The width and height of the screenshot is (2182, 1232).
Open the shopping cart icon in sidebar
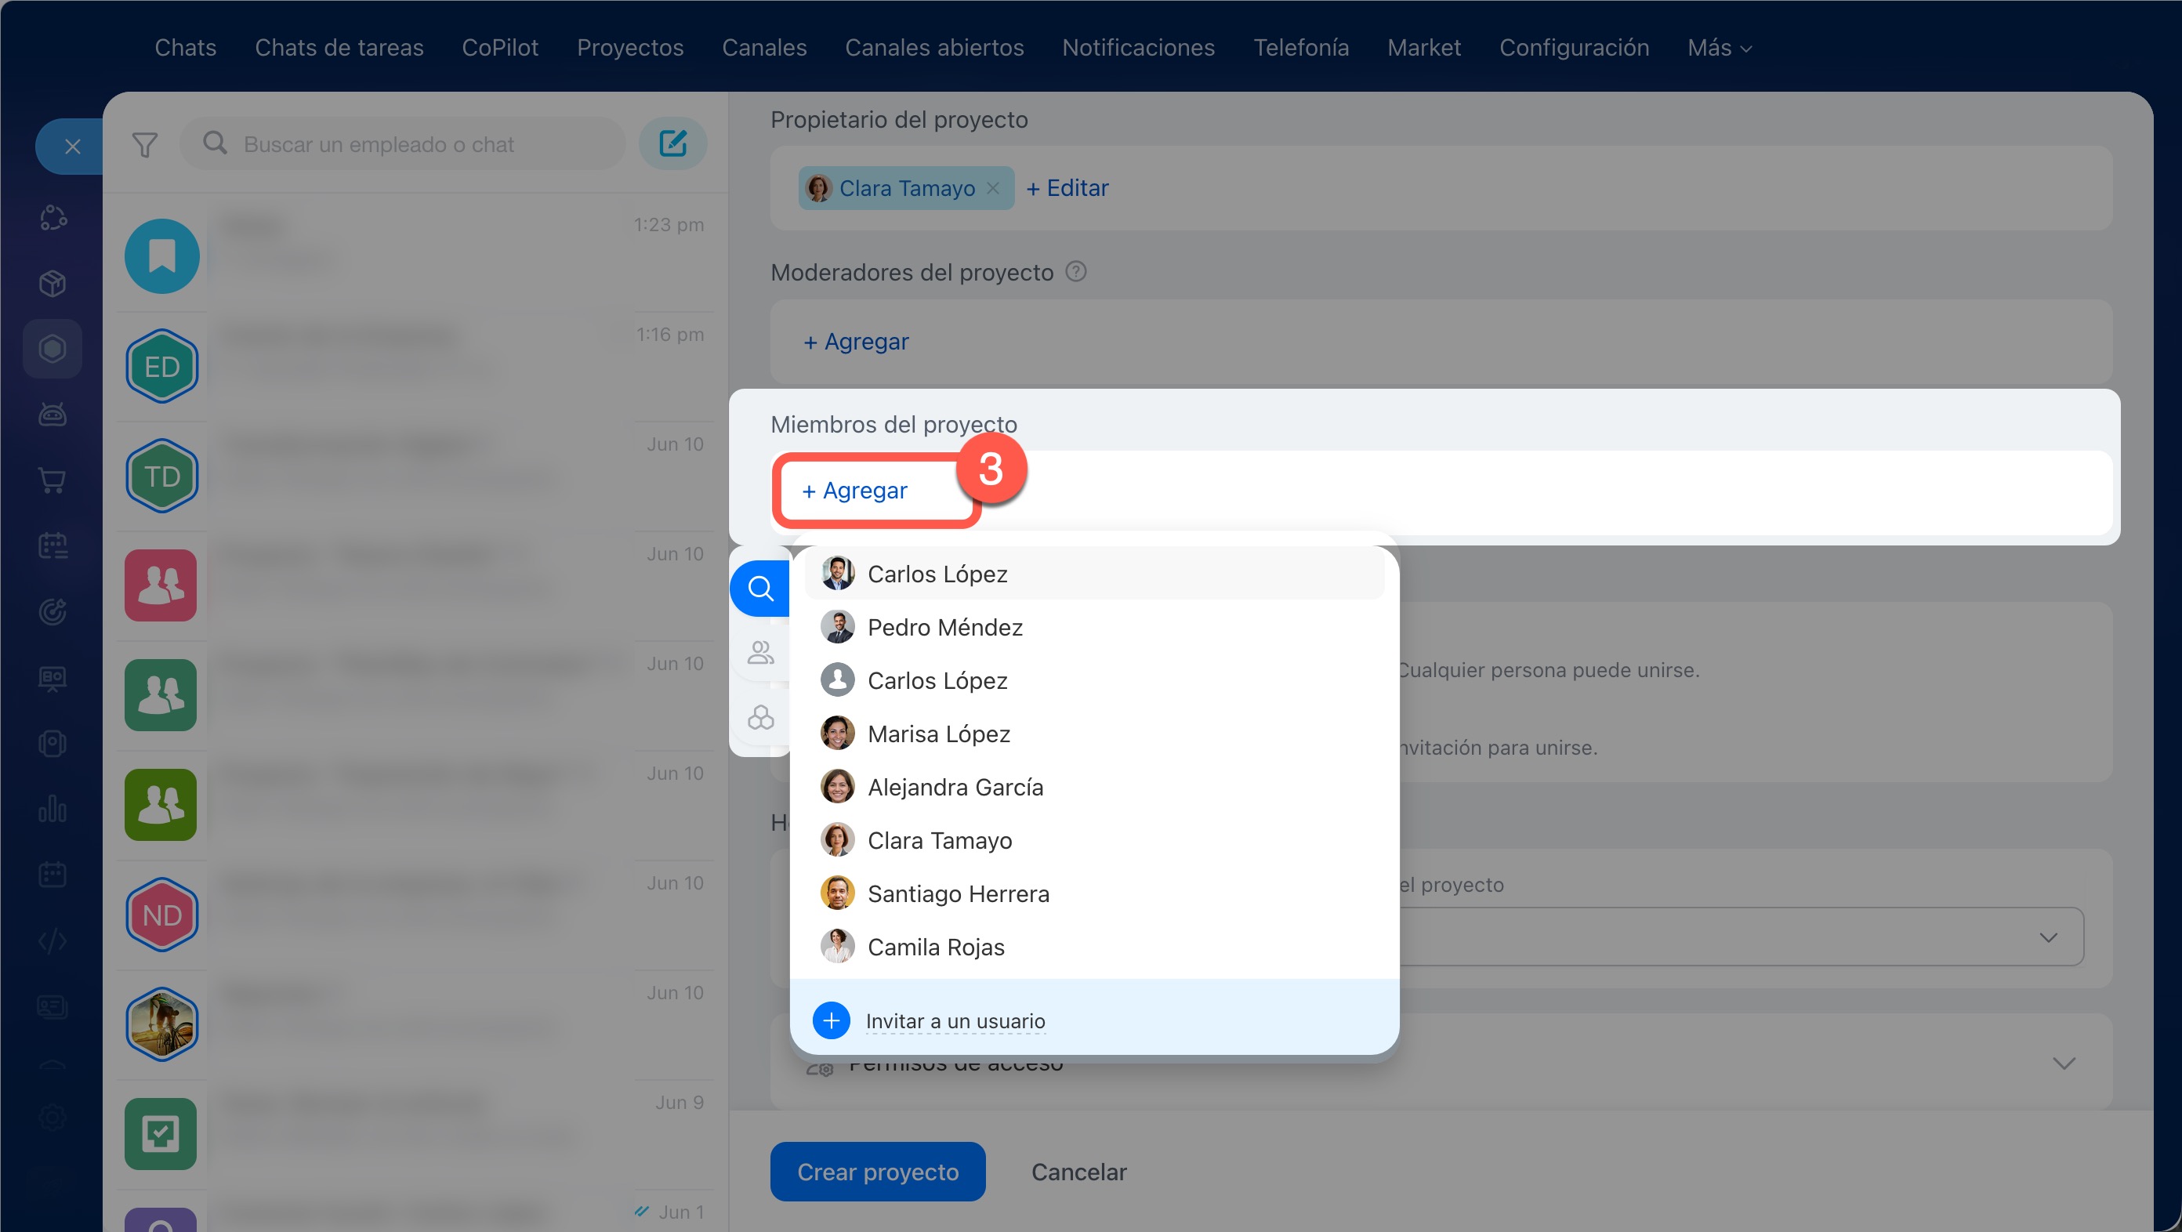[53, 480]
